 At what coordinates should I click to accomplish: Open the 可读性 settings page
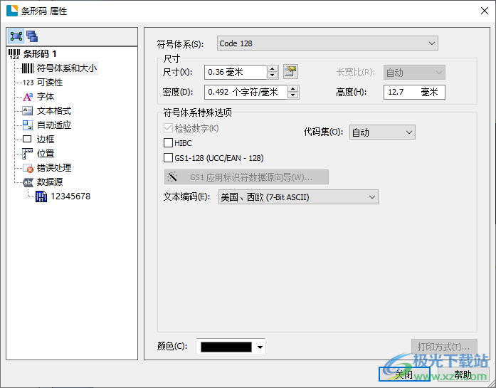(50, 83)
